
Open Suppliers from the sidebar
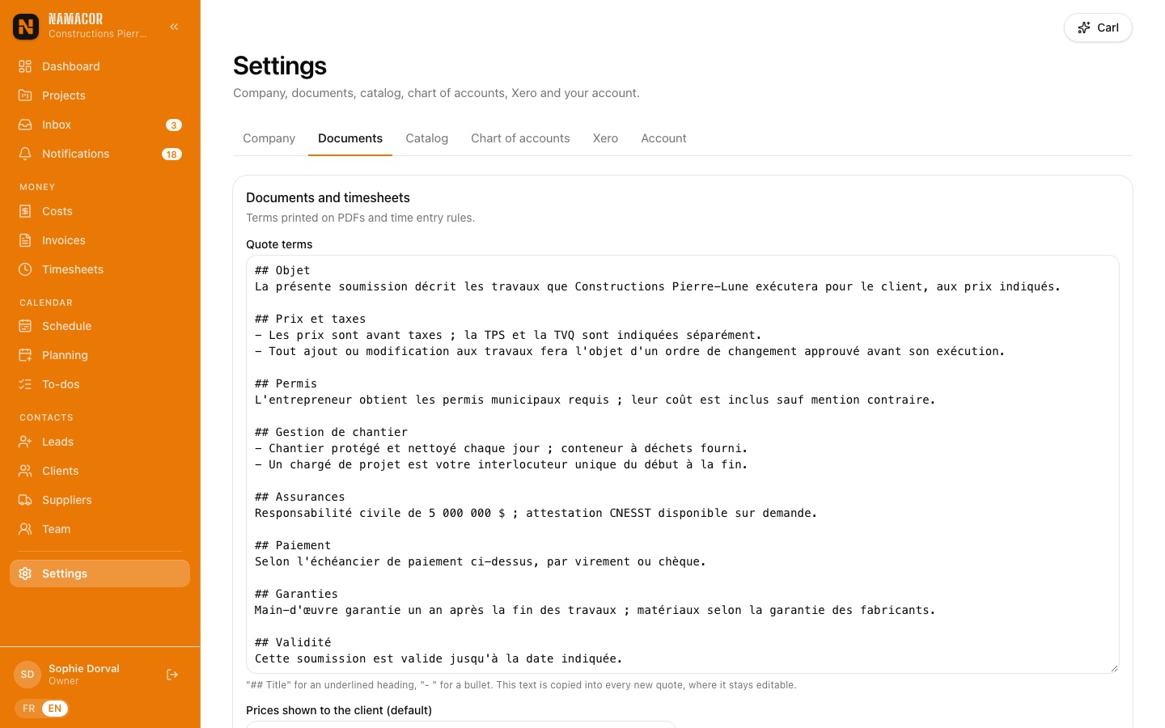(100, 500)
